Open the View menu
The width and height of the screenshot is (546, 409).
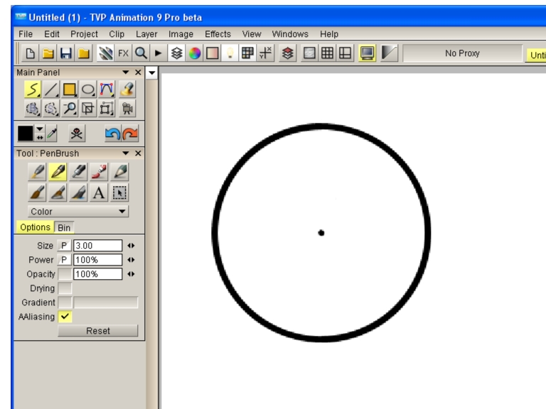point(252,34)
